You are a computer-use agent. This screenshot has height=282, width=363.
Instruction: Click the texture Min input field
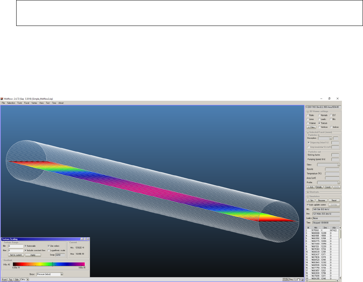coord(16,246)
